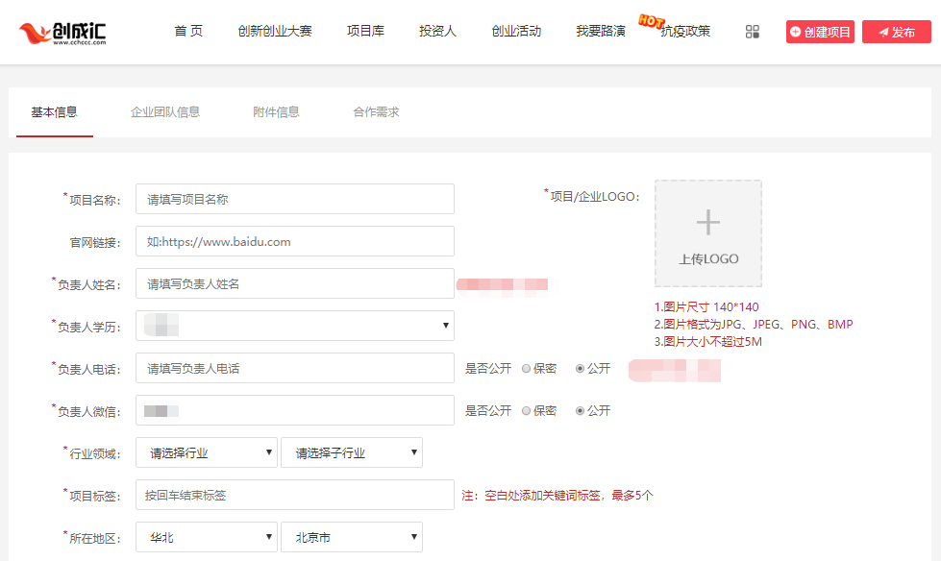This screenshot has width=941, height=561.
Task: Click the 我要路演 navigation link
Action: [x=601, y=30]
